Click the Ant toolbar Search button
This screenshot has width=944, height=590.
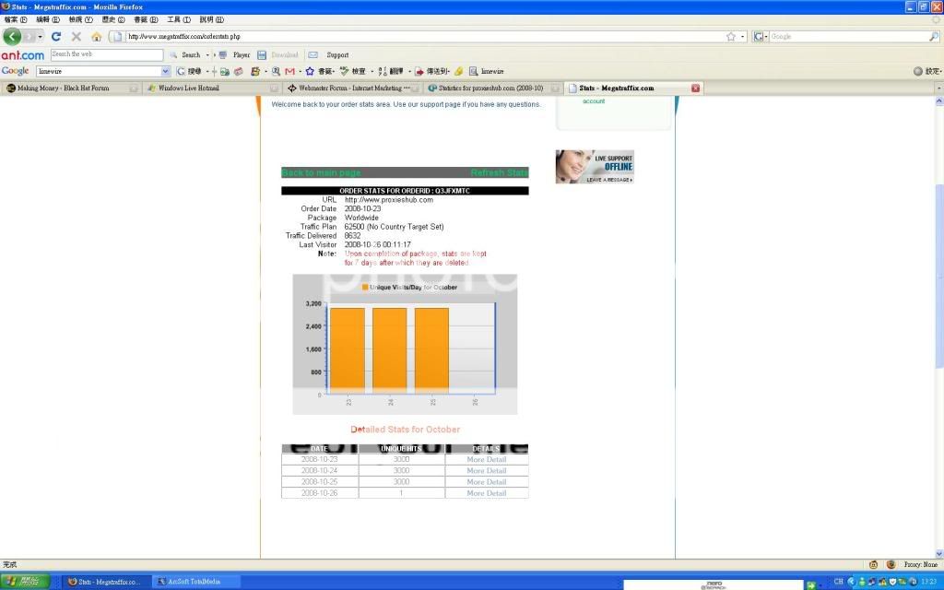coord(184,54)
